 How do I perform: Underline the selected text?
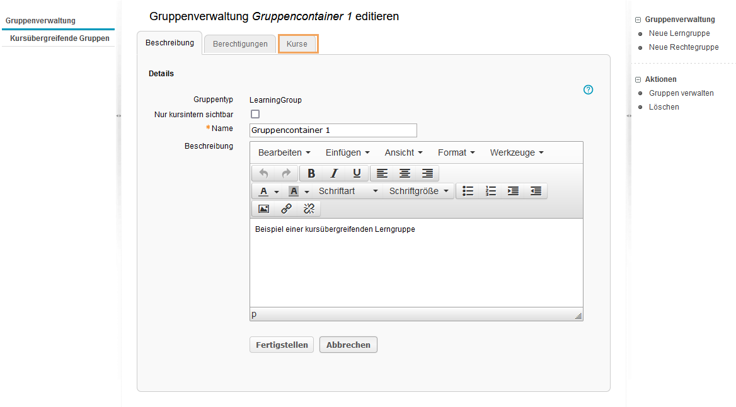click(x=357, y=173)
